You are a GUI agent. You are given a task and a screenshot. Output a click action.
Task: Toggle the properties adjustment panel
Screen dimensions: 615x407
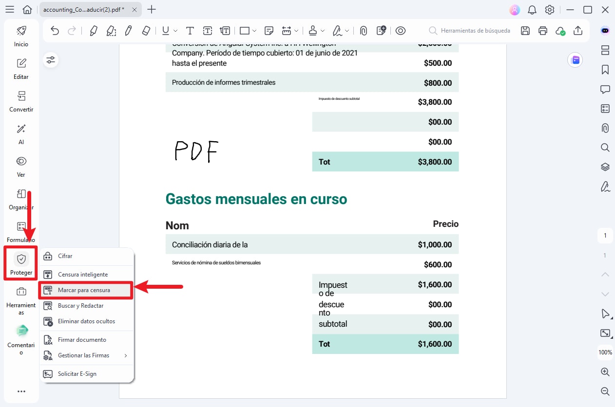click(50, 60)
